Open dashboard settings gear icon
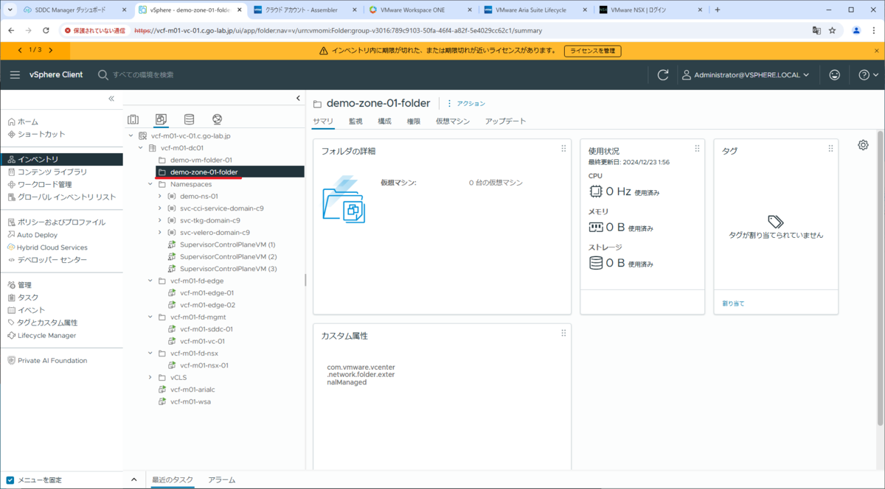Viewport: 885px width, 489px height. coord(863,145)
